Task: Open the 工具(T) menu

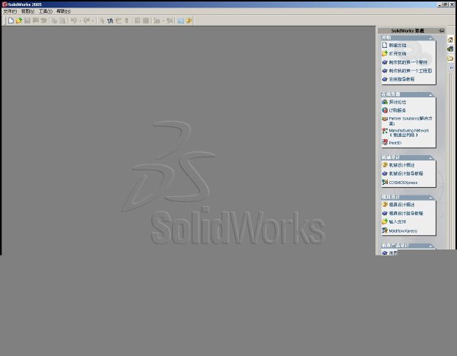Action: tap(46, 11)
